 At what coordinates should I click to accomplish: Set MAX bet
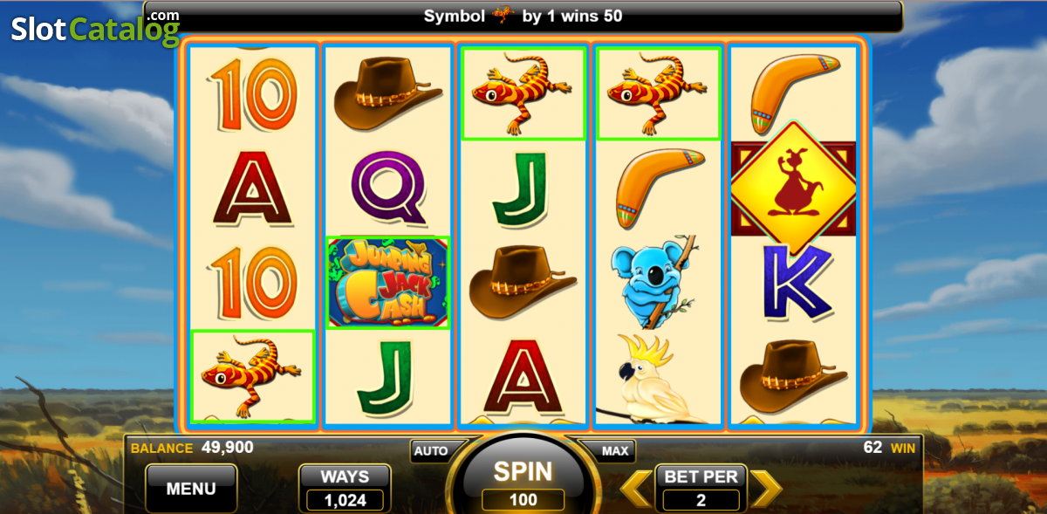(x=615, y=451)
